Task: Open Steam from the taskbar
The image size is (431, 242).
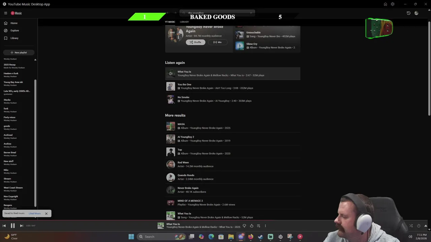Action: [260, 237]
